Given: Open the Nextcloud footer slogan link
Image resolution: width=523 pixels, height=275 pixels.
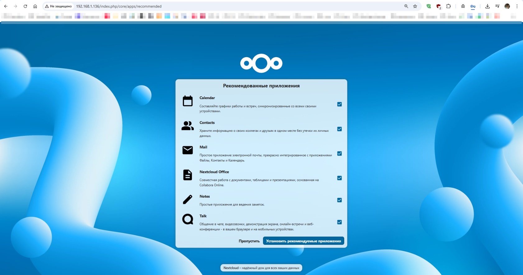Looking at the screenshot, I should [x=261, y=268].
